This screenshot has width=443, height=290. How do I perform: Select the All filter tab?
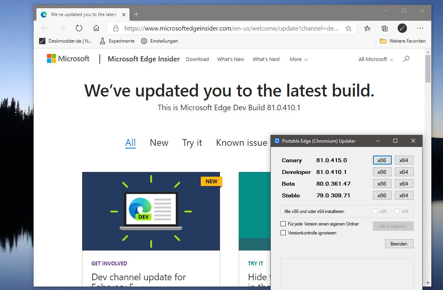coord(130,143)
